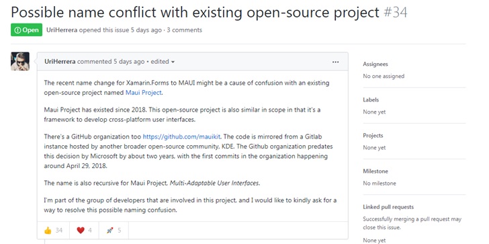Click the thumbs up reaction emoji
Image resolution: width=489 pixels, height=244 pixels.
tap(48, 231)
